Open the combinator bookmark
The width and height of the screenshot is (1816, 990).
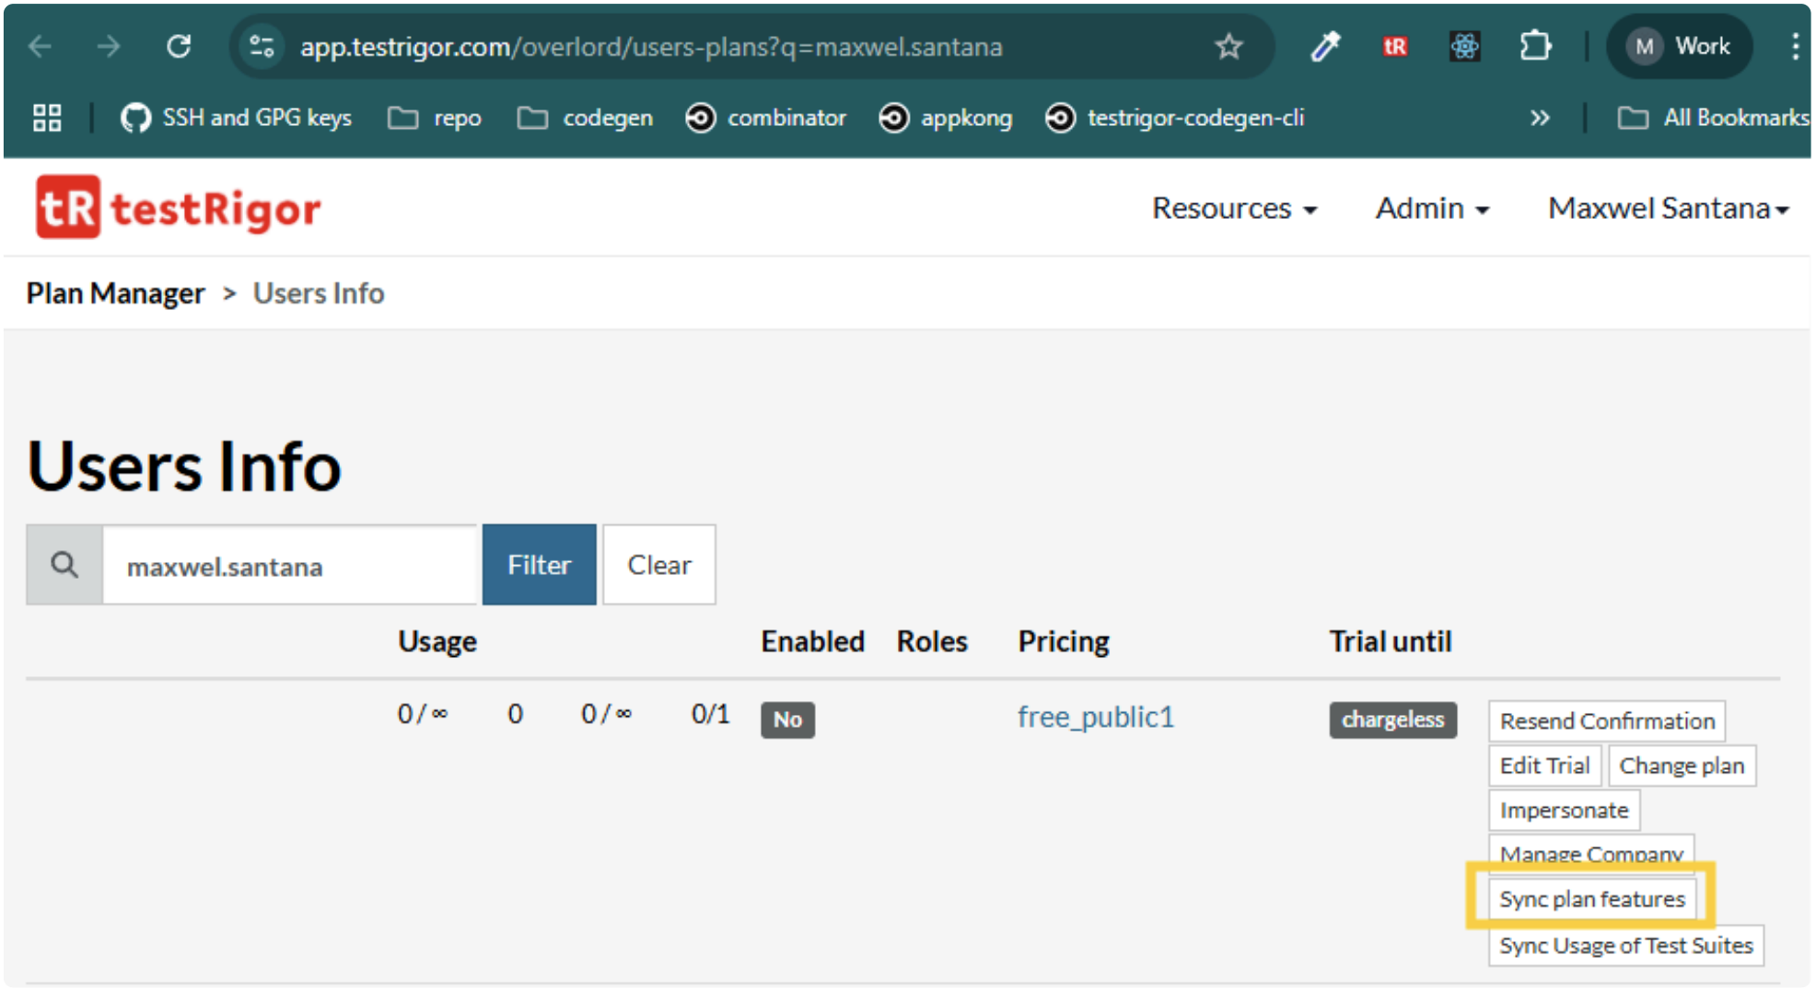(x=766, y=118)
